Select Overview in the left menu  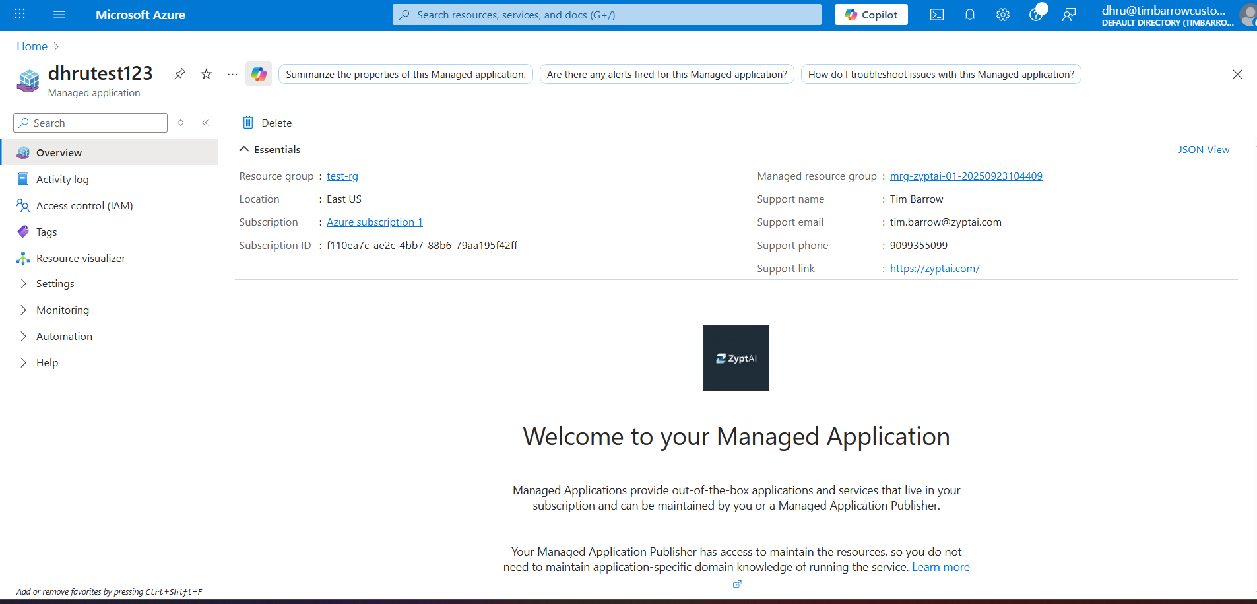110,152
